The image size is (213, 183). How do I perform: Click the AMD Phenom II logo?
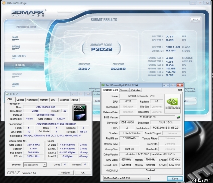click(80, 113)
